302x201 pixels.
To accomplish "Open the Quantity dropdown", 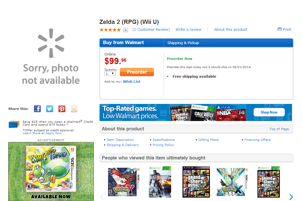I will click(110, 73).
